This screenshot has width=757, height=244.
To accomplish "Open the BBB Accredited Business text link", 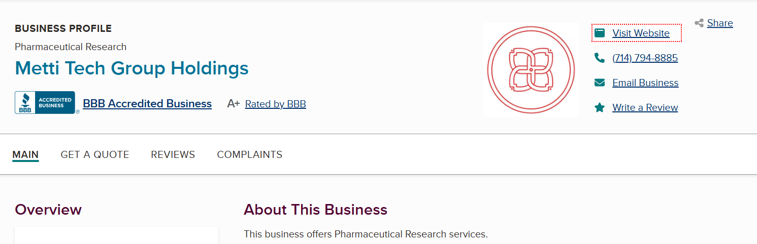I will [147, 104].
